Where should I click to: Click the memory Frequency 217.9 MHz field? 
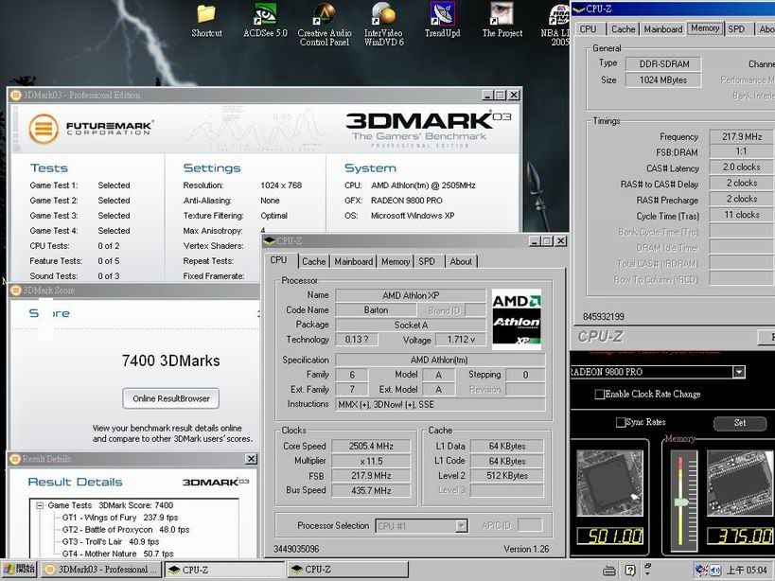click(x=741, y=136)
